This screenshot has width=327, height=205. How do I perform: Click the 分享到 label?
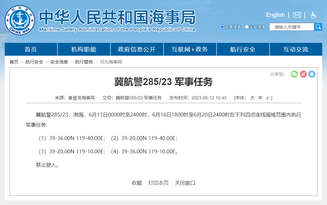click(x=277, y=74)
